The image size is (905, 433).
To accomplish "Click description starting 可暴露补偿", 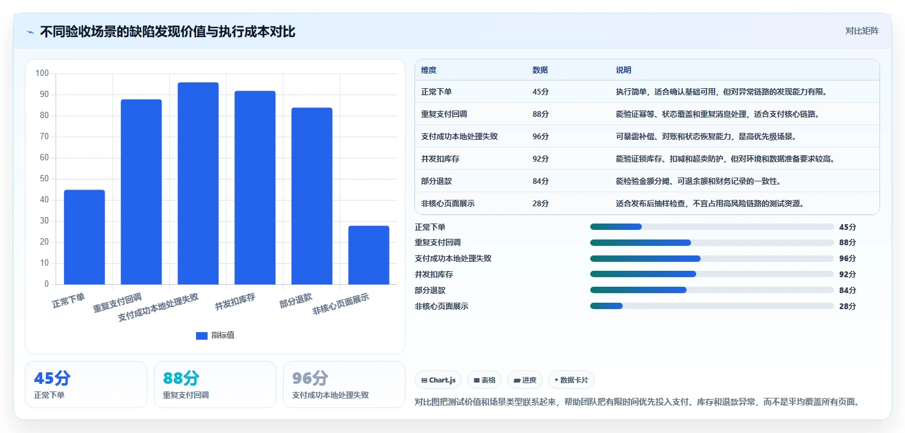I will coord(706,137).
